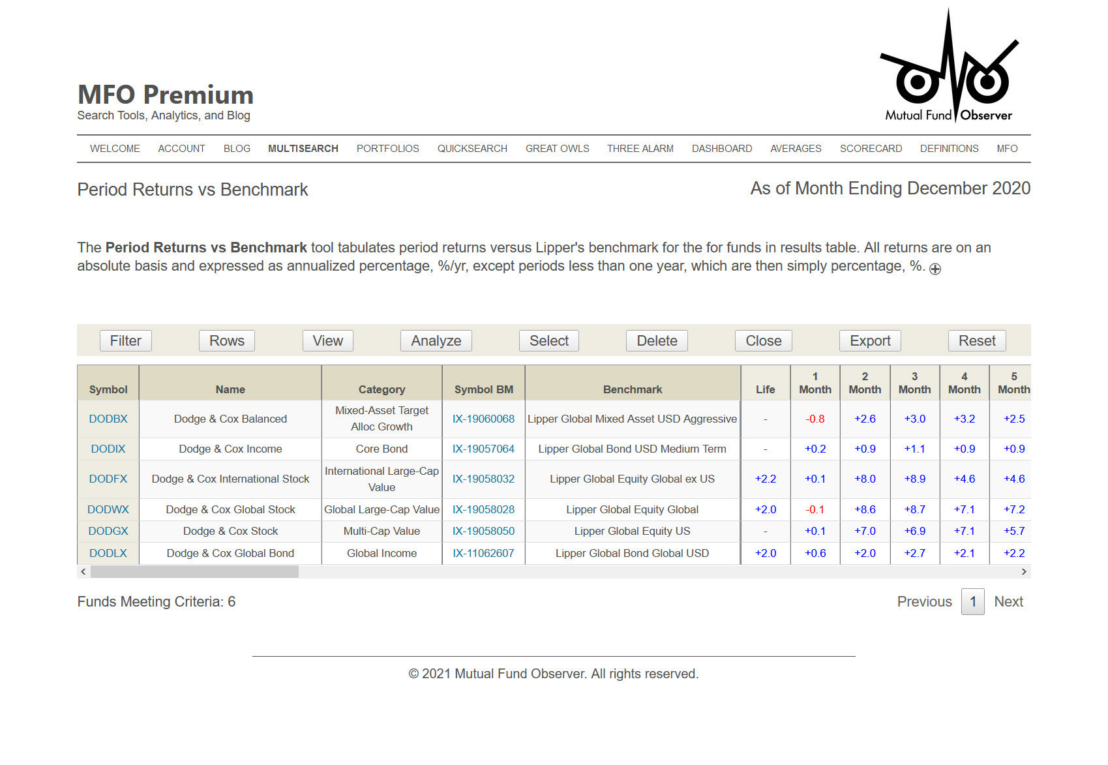Select the Lipper Global Bond Global USD cell
Screen dimensions: 1108x765
[633, 554]
